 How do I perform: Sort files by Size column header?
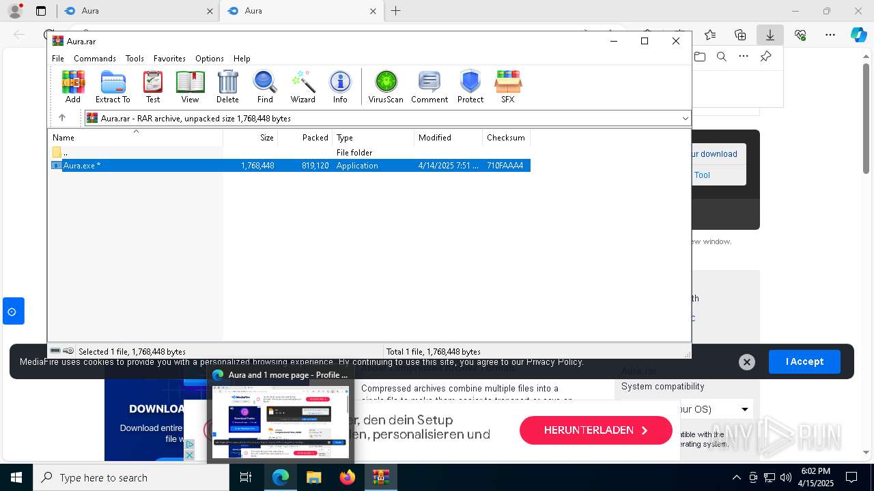click(251, 138)
